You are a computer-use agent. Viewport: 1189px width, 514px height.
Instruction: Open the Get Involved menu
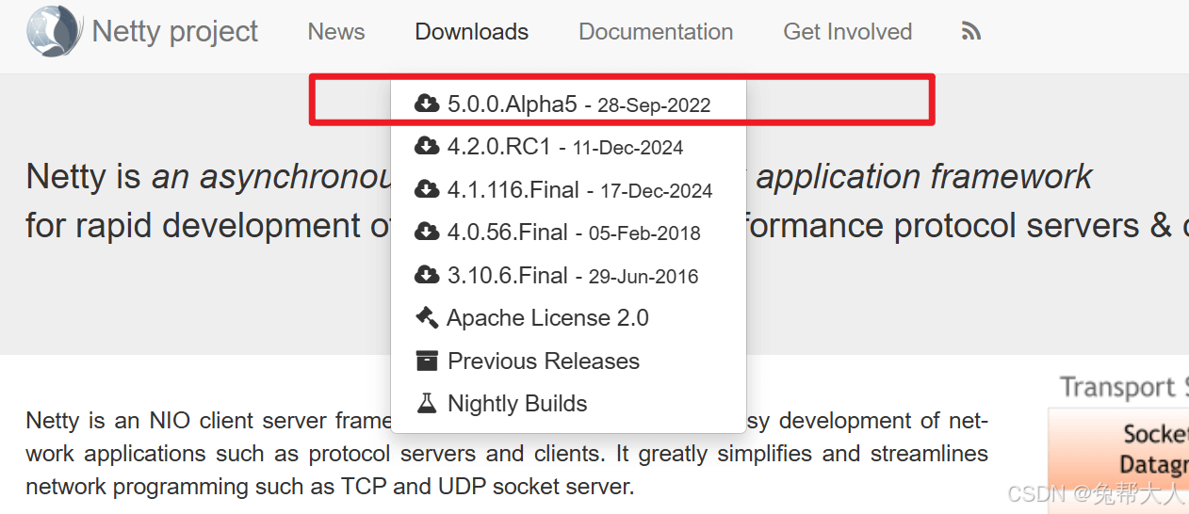tap(848, 31)
